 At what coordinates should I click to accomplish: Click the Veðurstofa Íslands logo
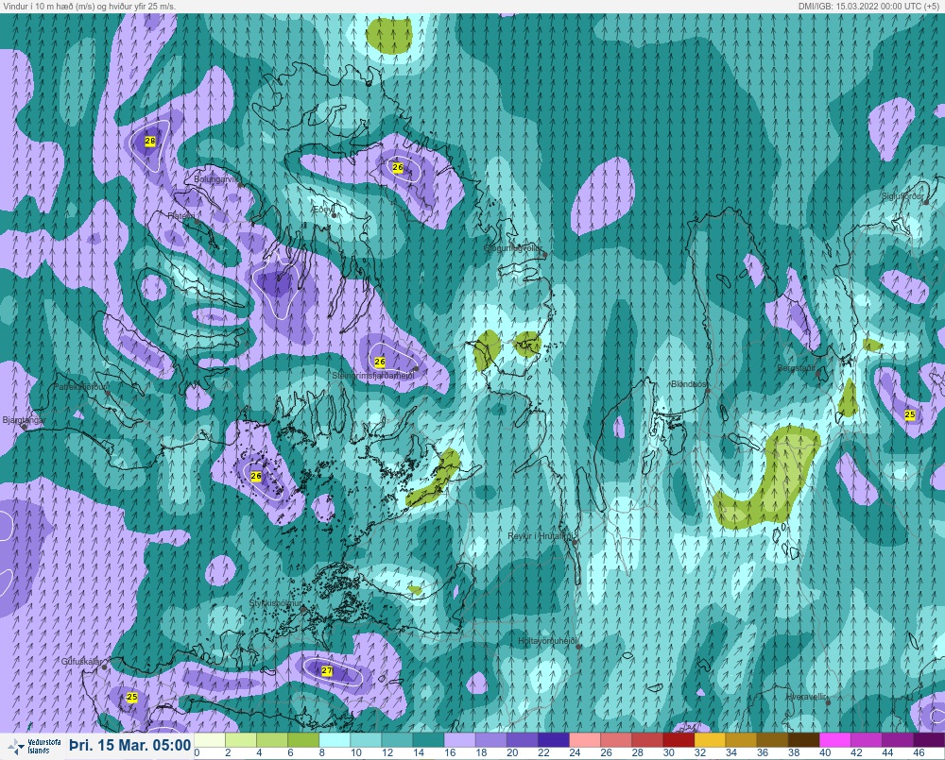[34, 747]
